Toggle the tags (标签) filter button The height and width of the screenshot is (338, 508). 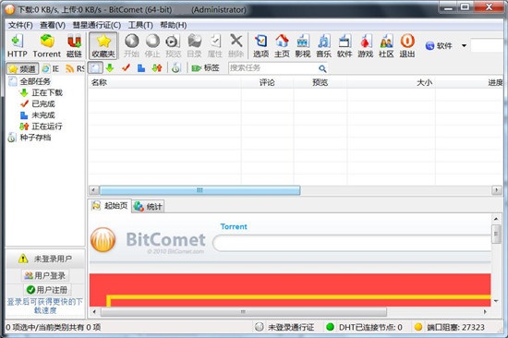pos(205,68)
